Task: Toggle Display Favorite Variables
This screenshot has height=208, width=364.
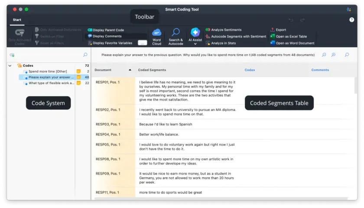Action: 110,43
